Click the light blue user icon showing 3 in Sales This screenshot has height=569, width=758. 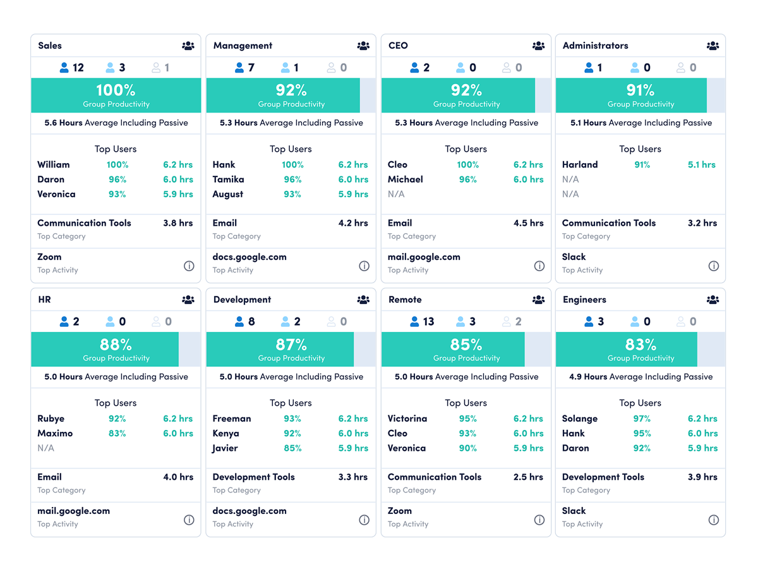(111, 68)
